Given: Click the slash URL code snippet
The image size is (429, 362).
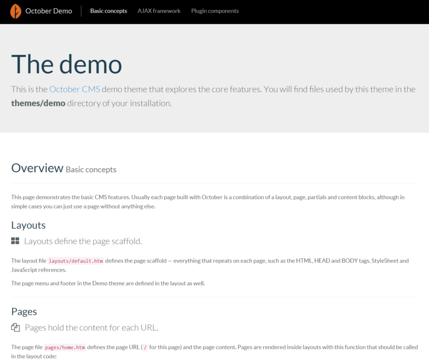Looking at the screenshot, I should [145, 347].
